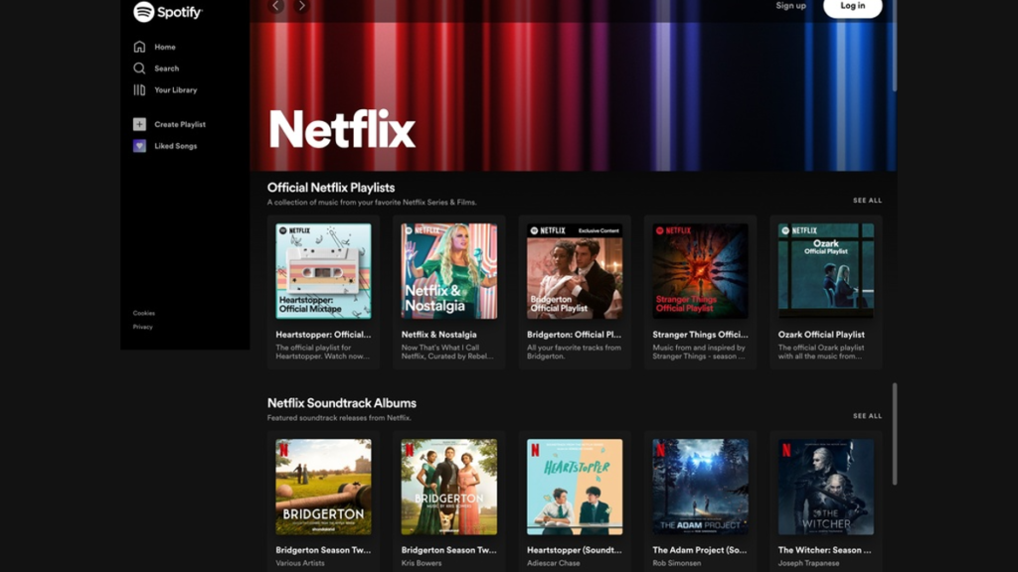The height and width of the screenshot is (572, 1018).
Task: Open Bridgerton Official Playlist cover
Action: click(x=575, y=271)
